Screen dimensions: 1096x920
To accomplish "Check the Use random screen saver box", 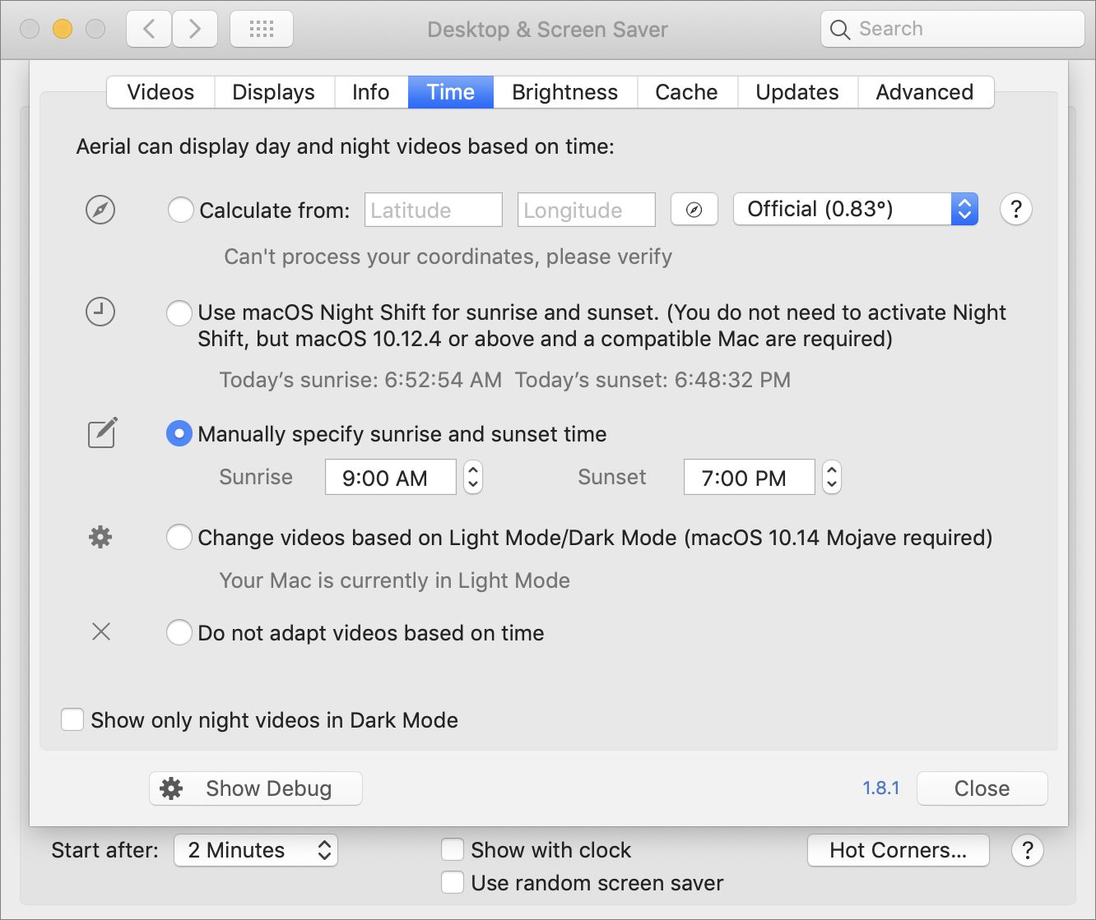I will pos(453,882).
